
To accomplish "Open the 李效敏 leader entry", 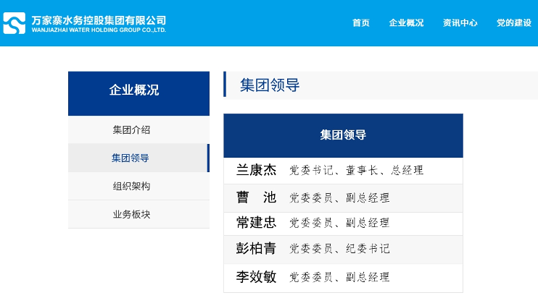I will coord(256,277).
